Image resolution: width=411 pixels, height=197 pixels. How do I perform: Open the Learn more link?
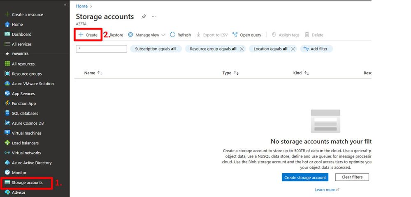click(x=327, y=190)
